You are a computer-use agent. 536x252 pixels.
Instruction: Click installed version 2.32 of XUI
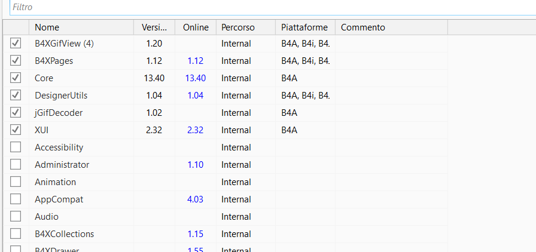coord(154,130)
